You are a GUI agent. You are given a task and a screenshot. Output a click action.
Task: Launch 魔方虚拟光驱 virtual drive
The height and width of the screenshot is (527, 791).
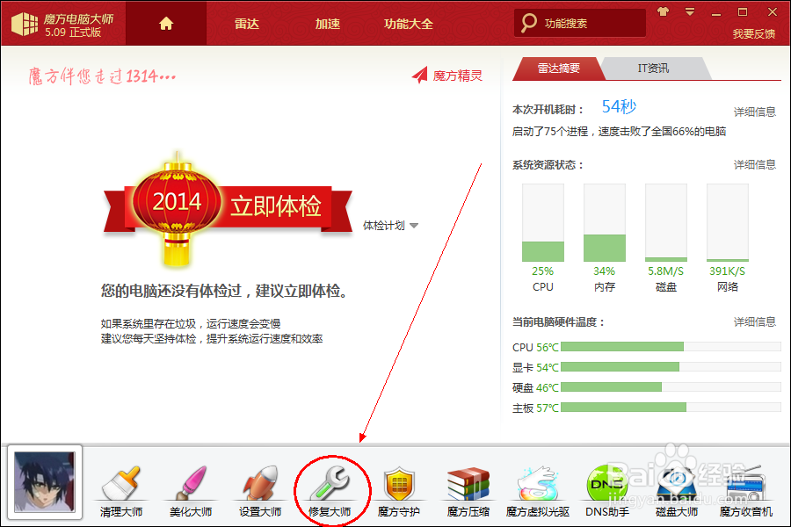coord(538,491)
